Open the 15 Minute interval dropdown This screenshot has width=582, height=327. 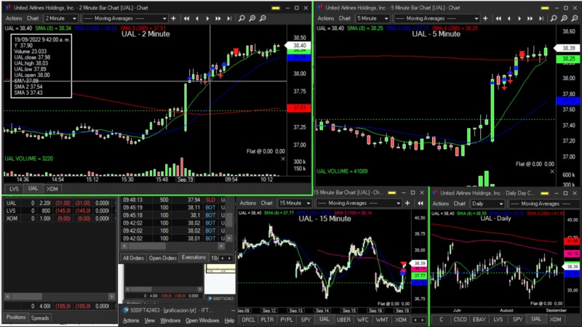295,203
